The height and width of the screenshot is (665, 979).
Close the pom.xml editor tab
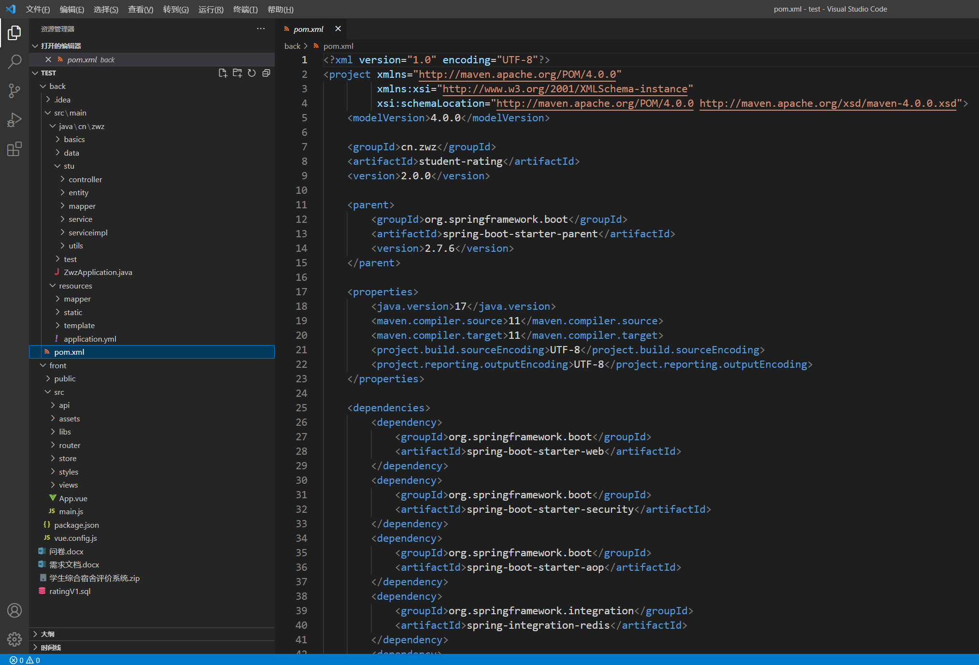338,29
